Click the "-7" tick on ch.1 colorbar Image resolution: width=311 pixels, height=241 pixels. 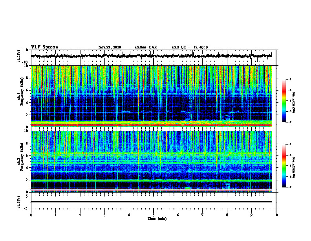[289, 122]
